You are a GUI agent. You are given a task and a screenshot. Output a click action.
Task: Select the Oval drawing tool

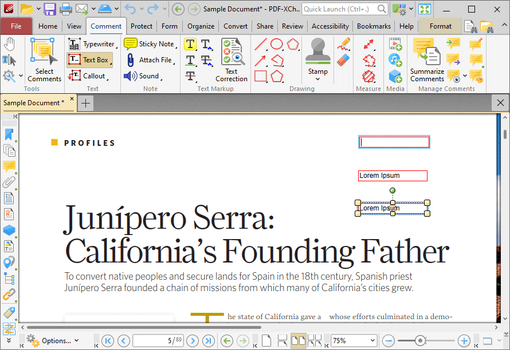pos(277,44)
